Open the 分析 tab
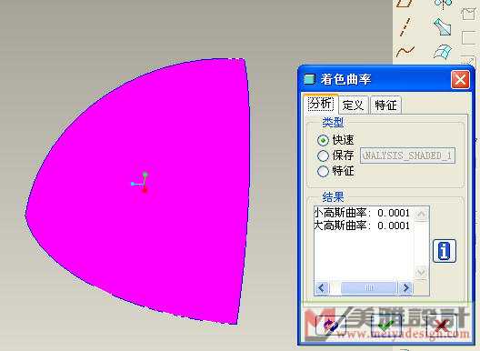Screen dimensions: 480x351 321,104
